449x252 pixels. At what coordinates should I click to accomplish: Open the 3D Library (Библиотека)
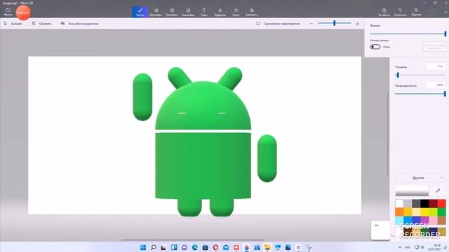tap(252, 12)
